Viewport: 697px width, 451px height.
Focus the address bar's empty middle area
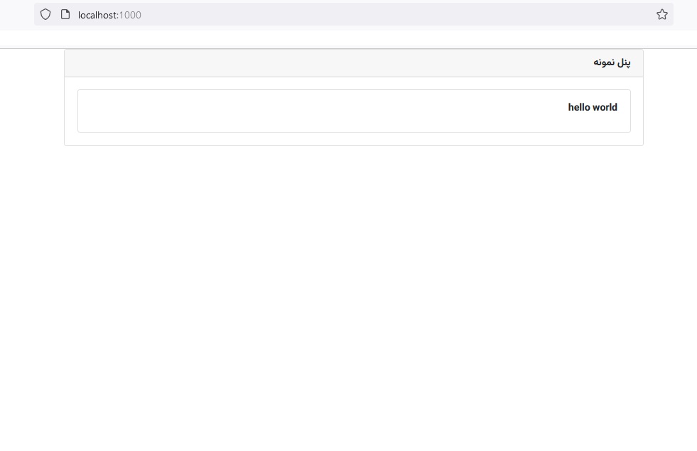tap(391, 14)
